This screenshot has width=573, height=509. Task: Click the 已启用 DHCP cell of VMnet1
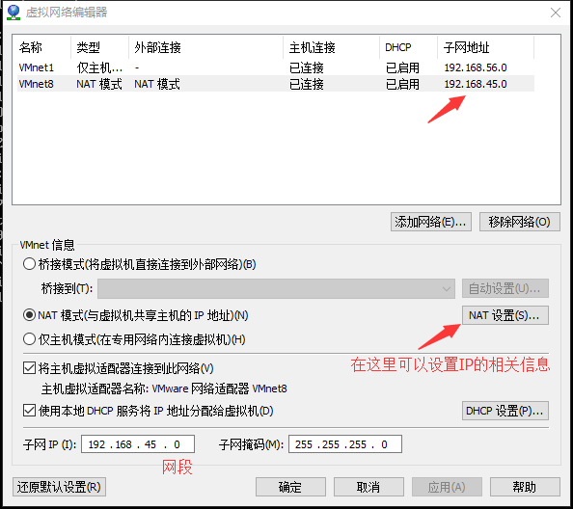402,67
